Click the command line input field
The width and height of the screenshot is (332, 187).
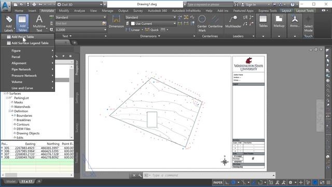click(x=209, y=176)
